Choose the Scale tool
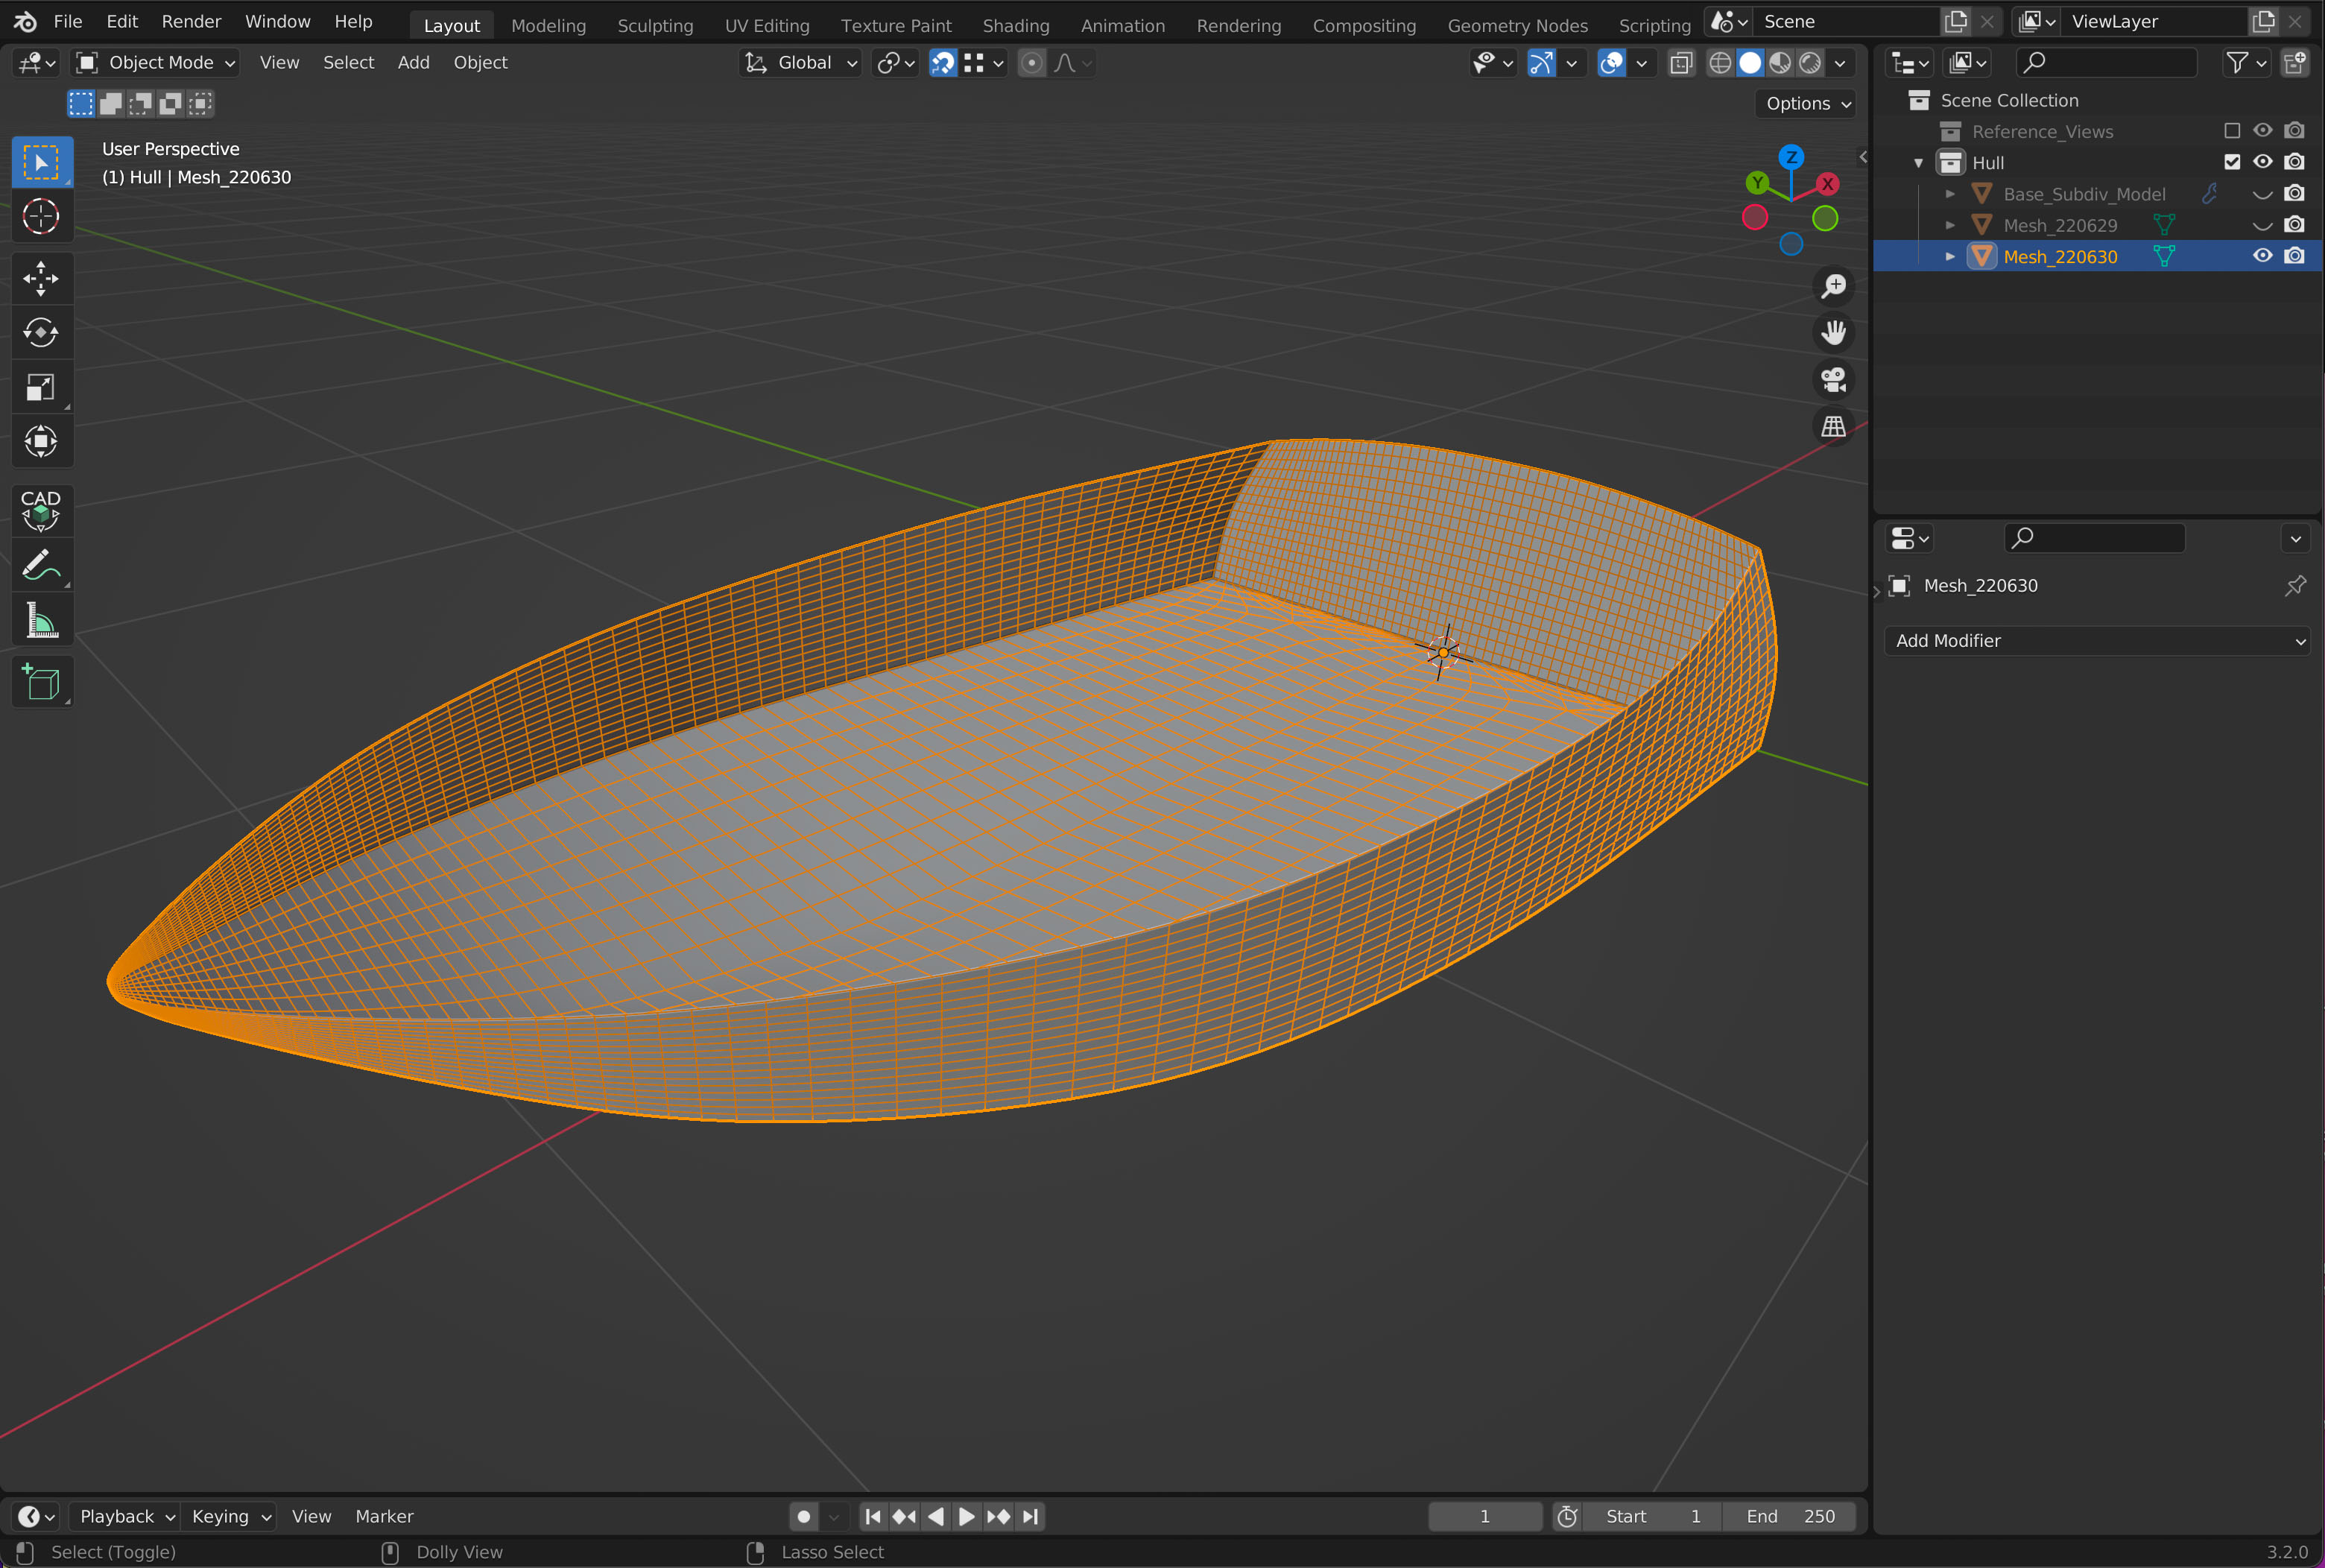Screen dimensions: 2325x1568 (x=40, y=387)
